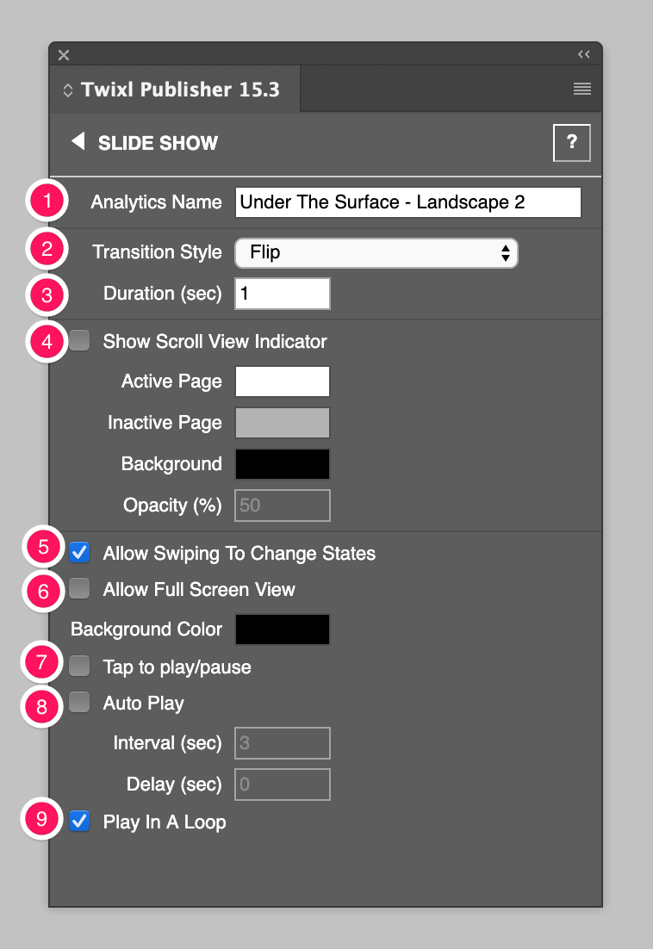Uncheck Play In A Loop
The image size is (653, 949).
click(79, 822)
